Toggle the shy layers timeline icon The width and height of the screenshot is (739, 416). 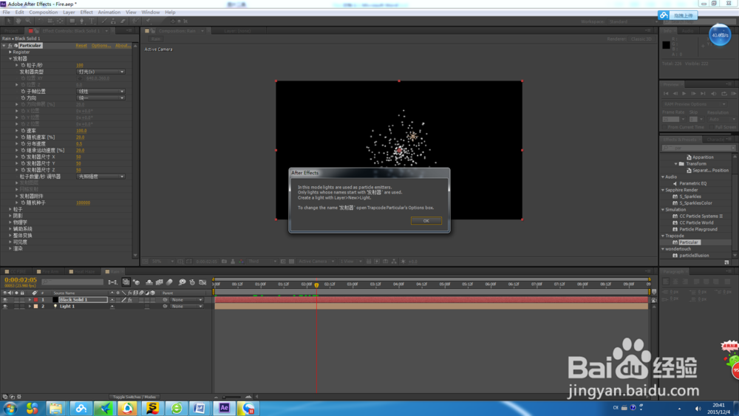(x=149, y=282)
